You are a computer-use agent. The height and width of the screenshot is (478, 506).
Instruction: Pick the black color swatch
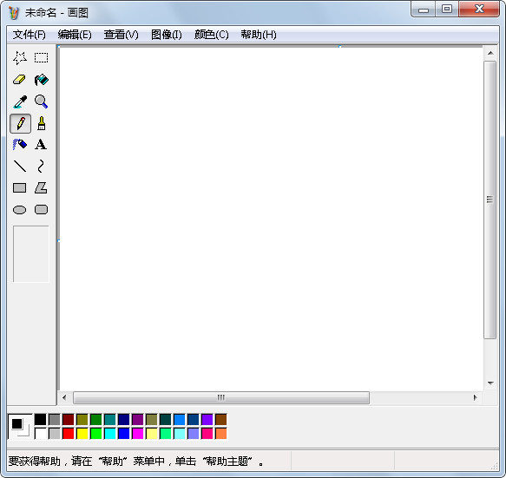click(41, 420)
